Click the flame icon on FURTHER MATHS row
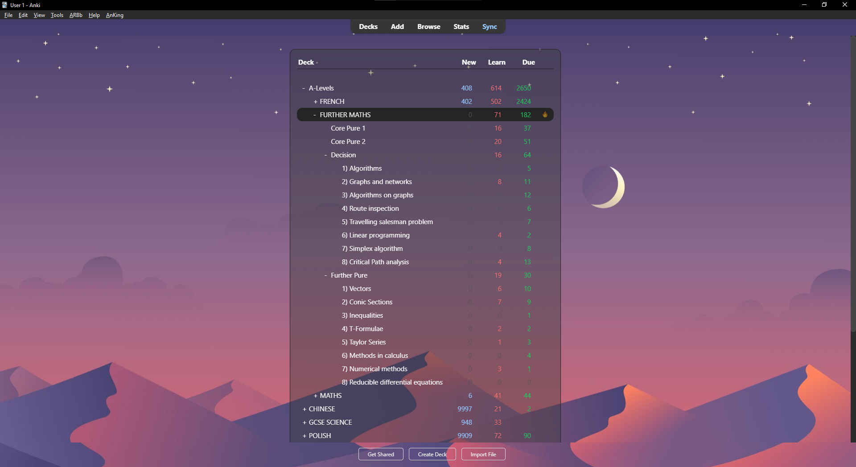856x467 pixels. (x=545, y=115)
